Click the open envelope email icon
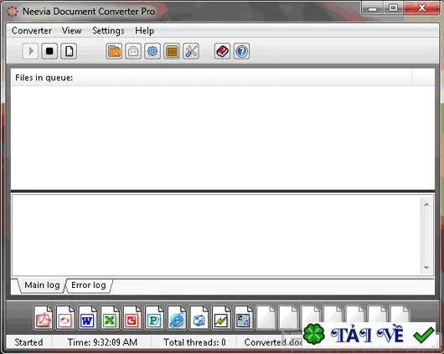 [x=133, y=51]
